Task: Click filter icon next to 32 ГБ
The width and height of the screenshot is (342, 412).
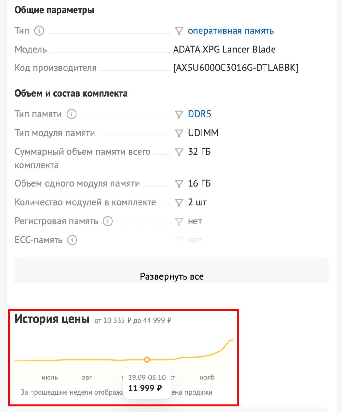Action: pyautogui.click(x=179, y=152)
